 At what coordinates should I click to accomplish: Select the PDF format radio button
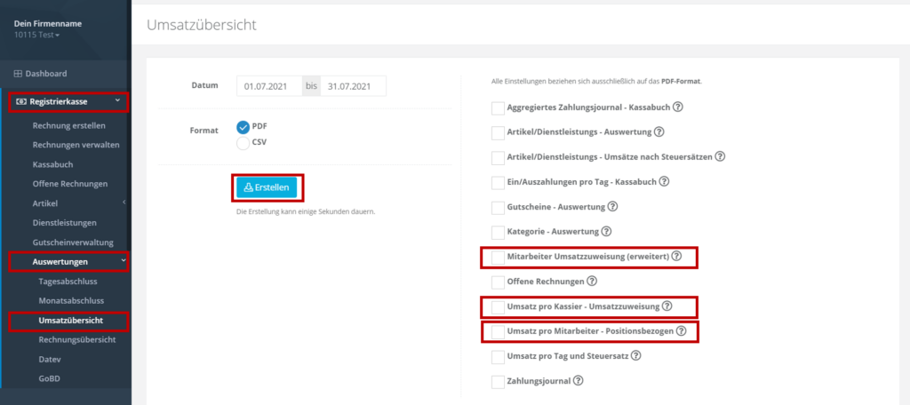click(243, 127)
